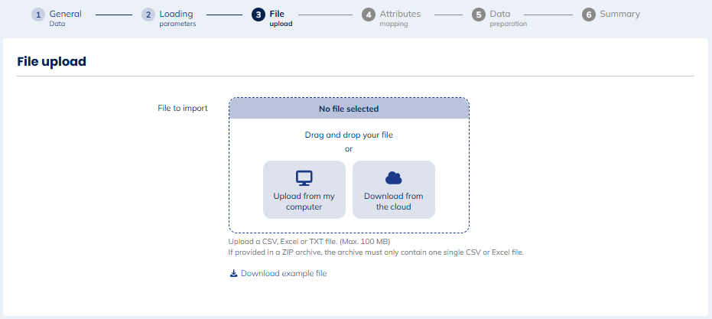Screen dimensions: 712x319
Task: Click the download arrow icon beside example file
Action: coord(234,274)
